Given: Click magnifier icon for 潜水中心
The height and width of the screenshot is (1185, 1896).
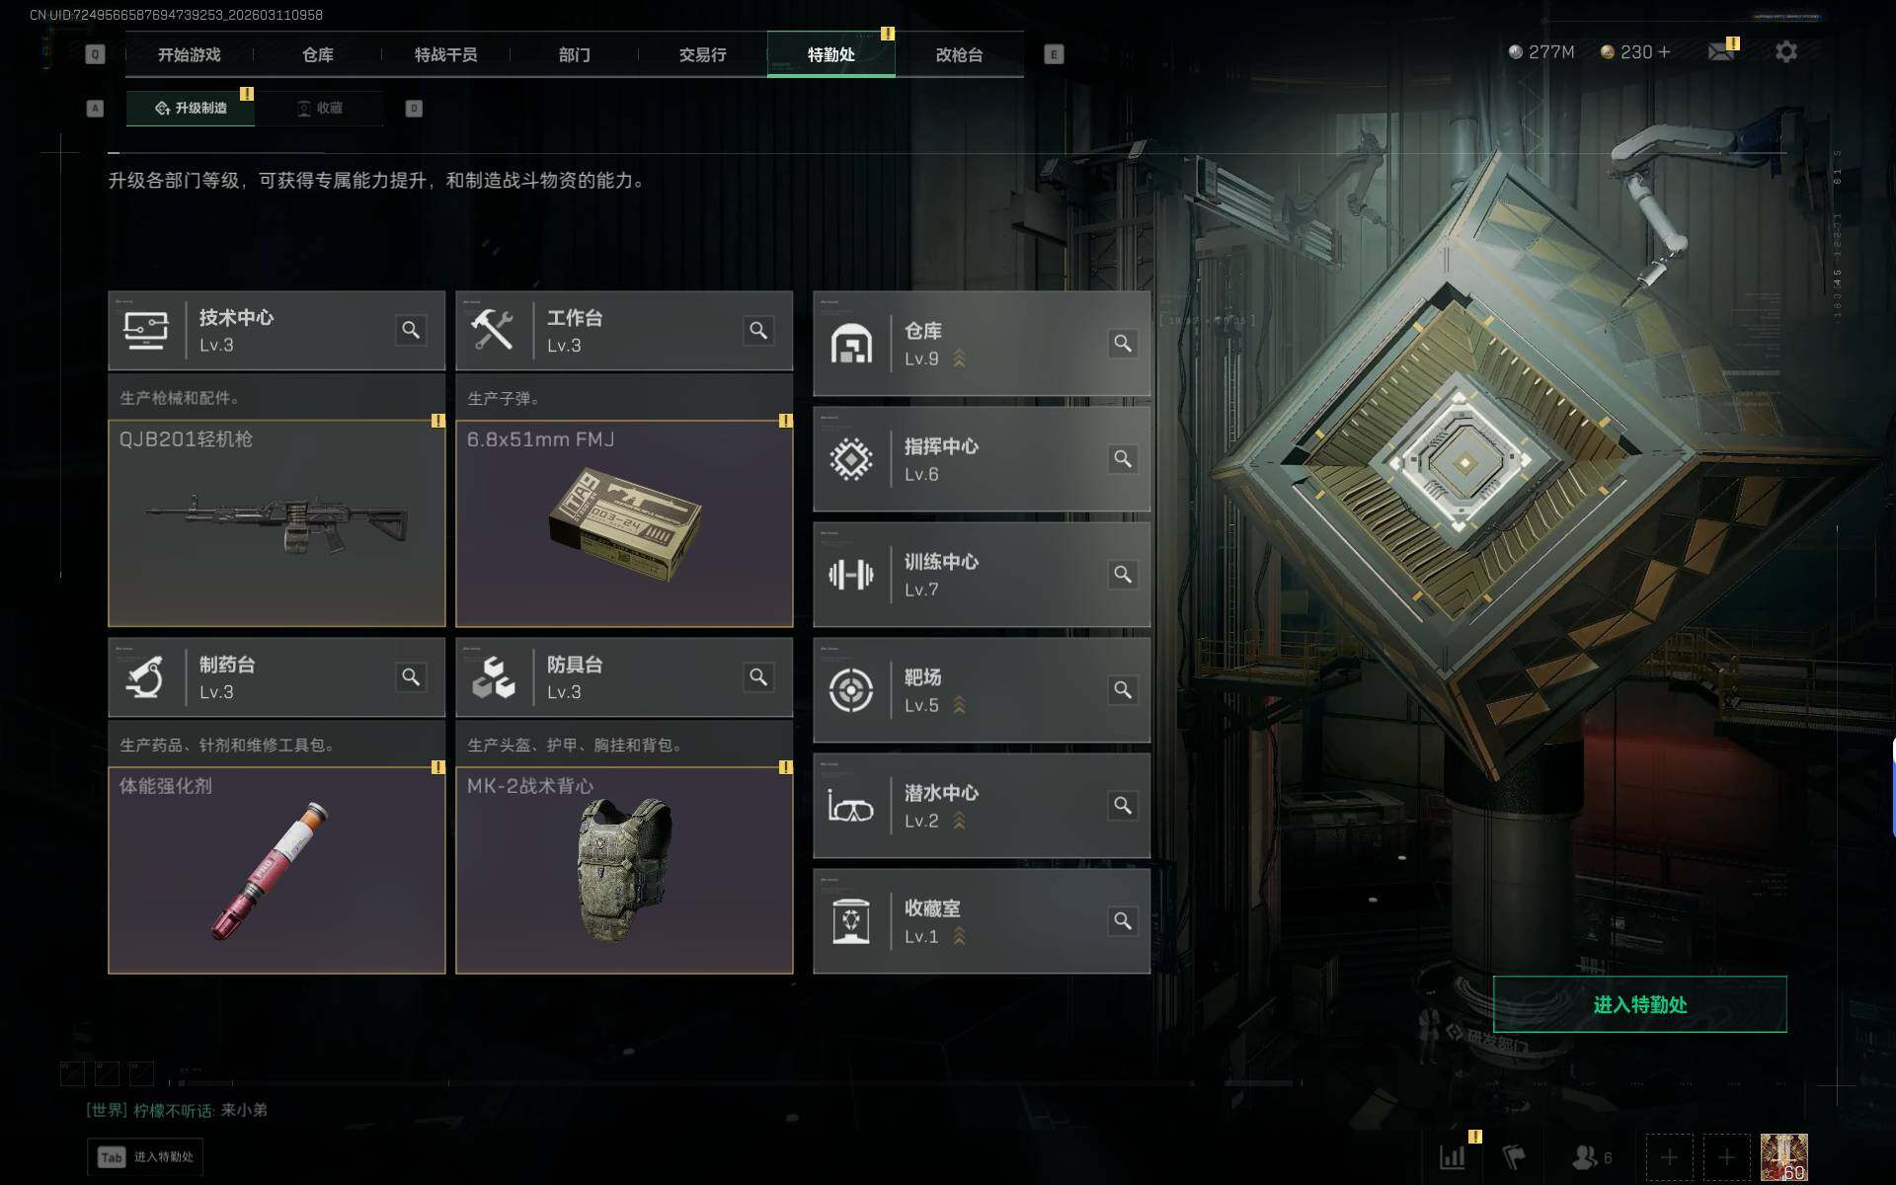Looking at the screenshot, I should 1123,805.
